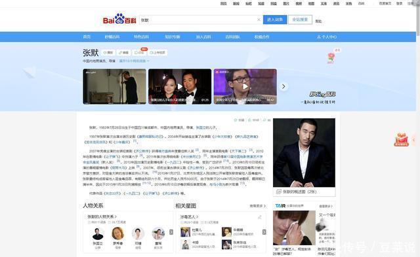Click the rose flower icon
Image resolution: width=420 pixels, height=257 pixels.
(331, 58)
